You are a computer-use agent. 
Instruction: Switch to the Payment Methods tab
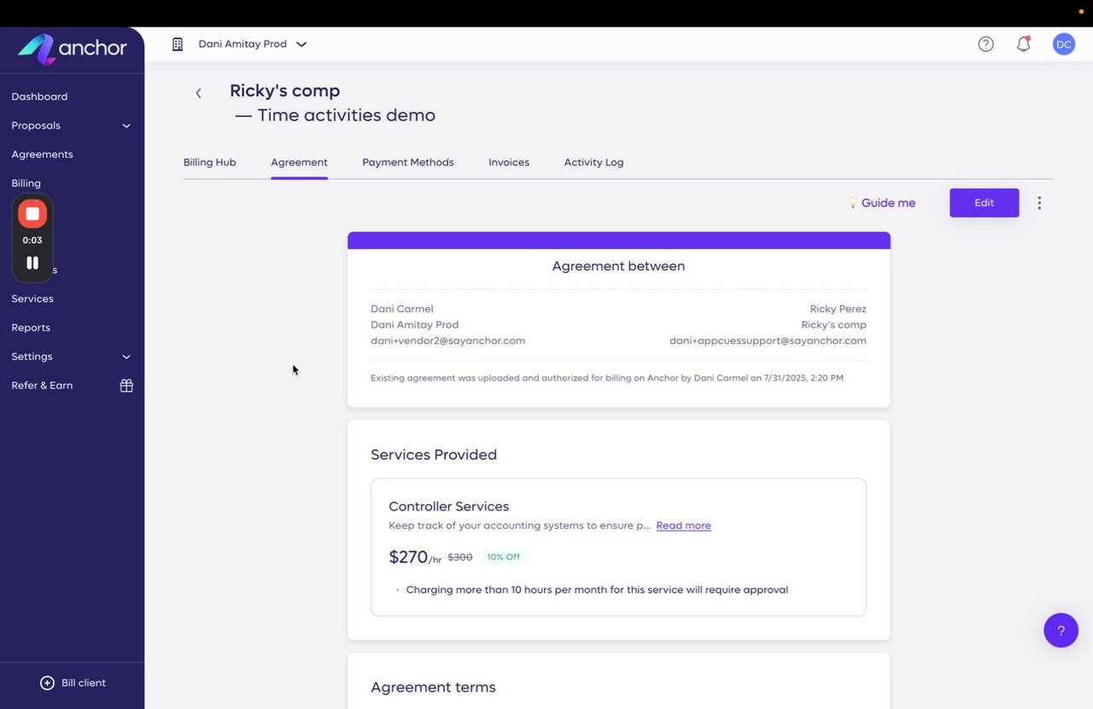407,162
